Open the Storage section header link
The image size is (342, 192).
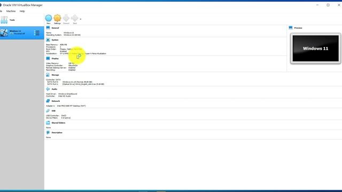(x=55, y=75)
